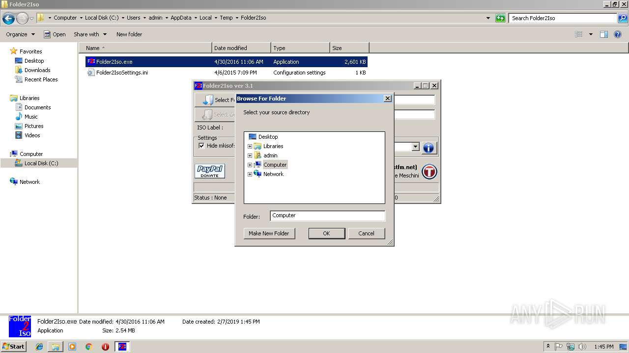Image resolution: width=629 pixels, height=353 pixels.
Task: Click Temp in the address breadcrumb
Action: (226, 18)
